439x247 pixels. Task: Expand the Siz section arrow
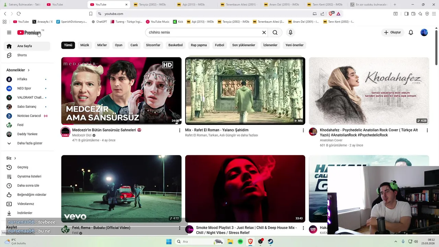click(15, 158)
